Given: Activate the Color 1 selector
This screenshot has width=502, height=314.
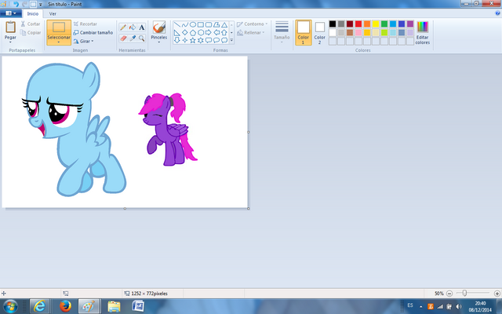Looking at the screenshot, I should pyautogui.click(x=304, y=32).
